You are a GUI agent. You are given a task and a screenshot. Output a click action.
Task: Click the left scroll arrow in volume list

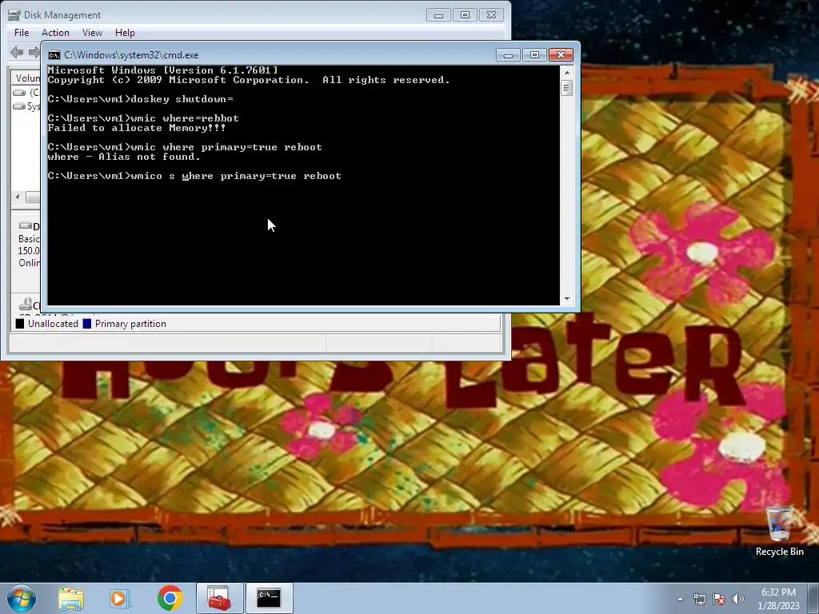(18, 197)
